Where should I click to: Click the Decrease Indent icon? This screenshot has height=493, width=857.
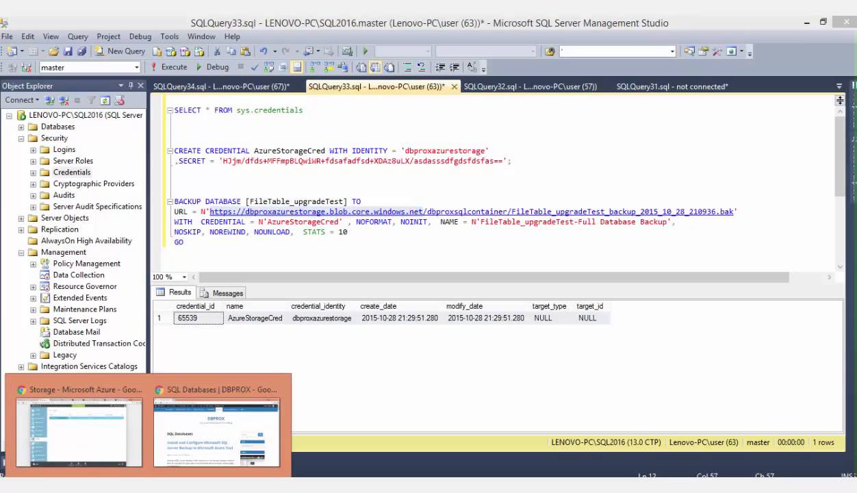click(440, 67)
